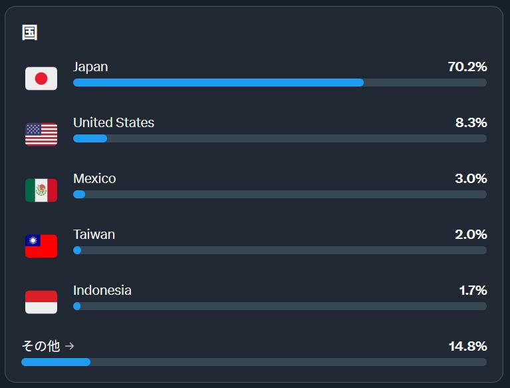
Task: Click the United States country label
Action: (114, 122)
